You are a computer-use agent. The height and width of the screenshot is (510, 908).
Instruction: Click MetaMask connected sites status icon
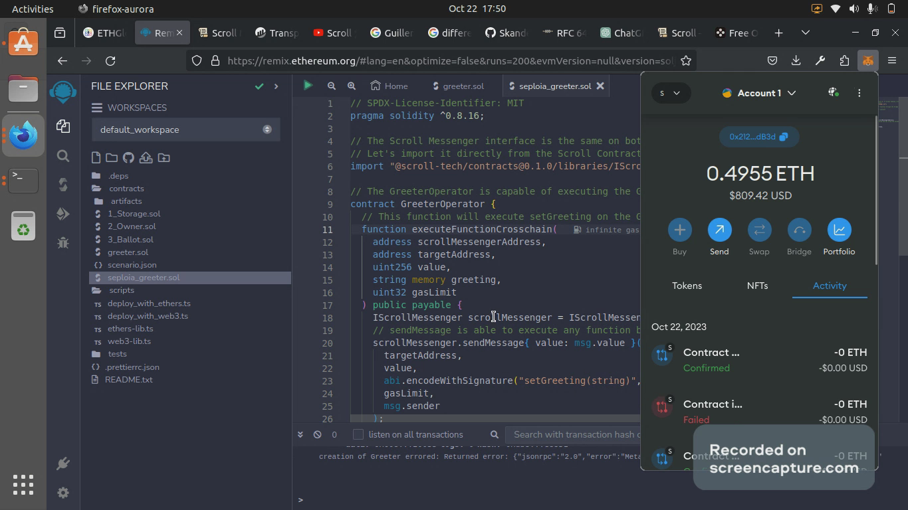tap(833, 93)
